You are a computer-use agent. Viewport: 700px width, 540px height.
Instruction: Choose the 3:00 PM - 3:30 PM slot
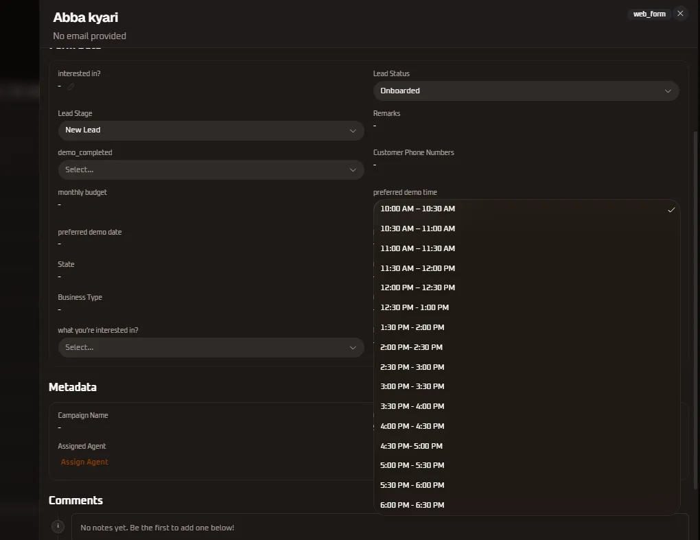[x=527, y=386]
